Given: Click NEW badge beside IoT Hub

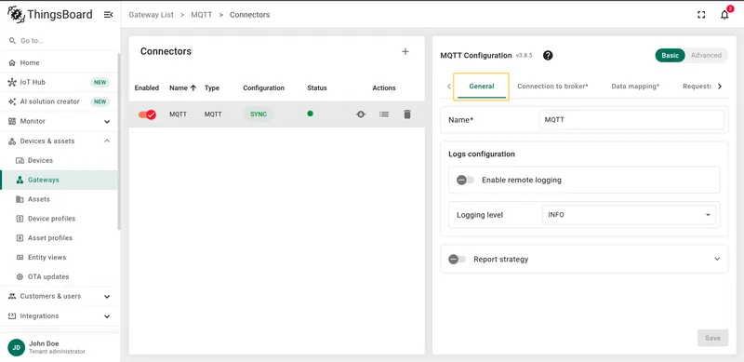Looking at the screenshot, I should coord(100,82).
